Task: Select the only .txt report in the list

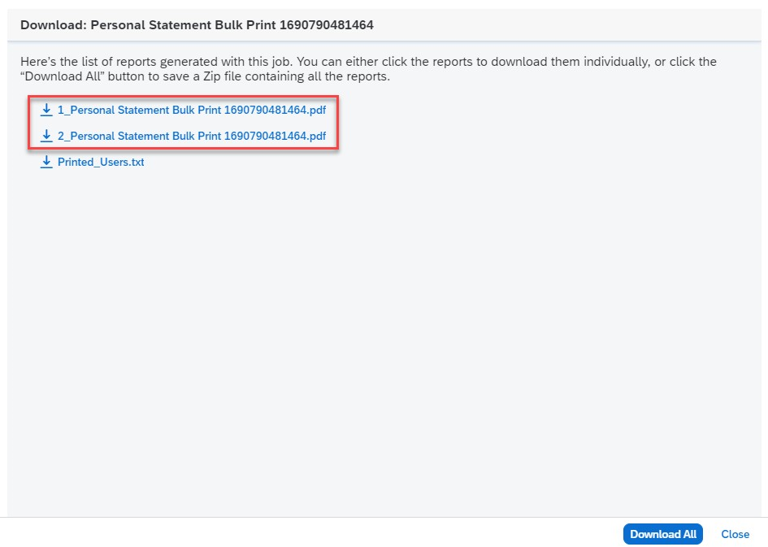Action: point(101,162)
